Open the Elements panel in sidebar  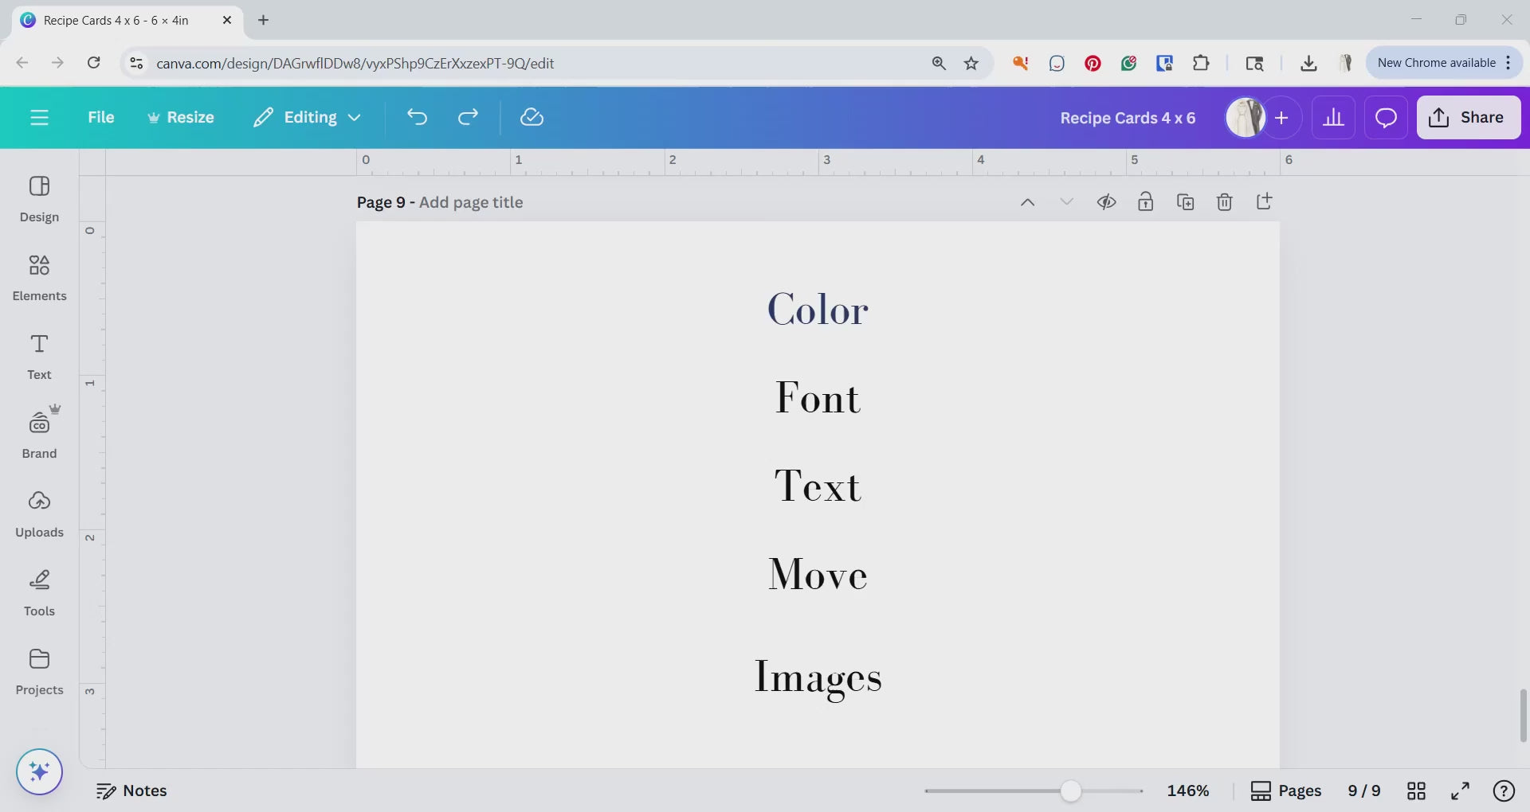click(39, 277)
